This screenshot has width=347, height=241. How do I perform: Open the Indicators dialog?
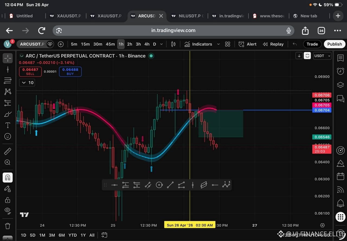tap(198, 44)
